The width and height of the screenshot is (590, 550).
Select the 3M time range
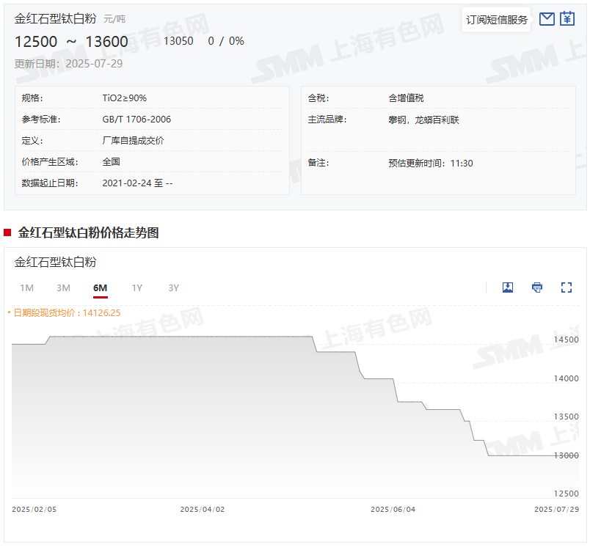pos(63,288)
